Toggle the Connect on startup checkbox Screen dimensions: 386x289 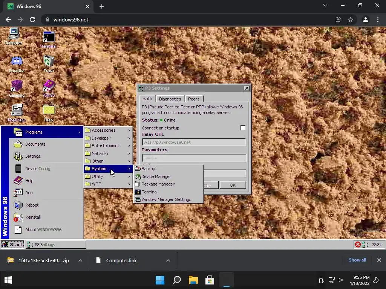coord(243,128)
